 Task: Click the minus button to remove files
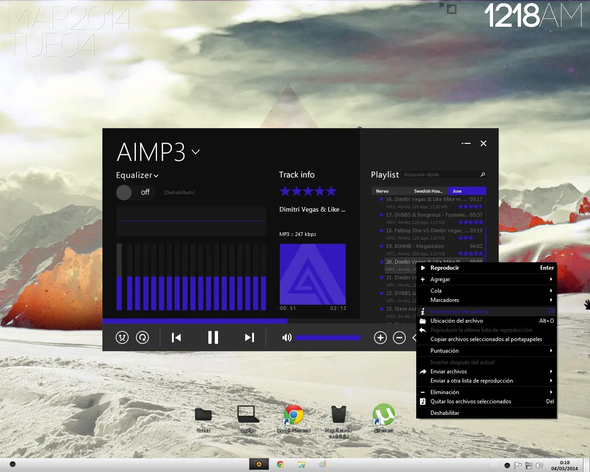coord(399,338)
